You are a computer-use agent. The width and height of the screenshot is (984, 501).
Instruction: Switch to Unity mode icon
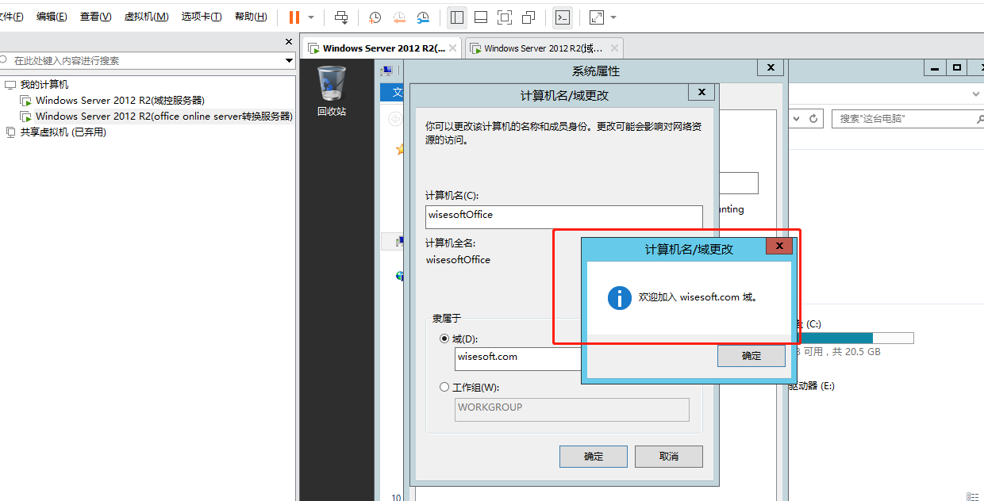pos(529,17)
